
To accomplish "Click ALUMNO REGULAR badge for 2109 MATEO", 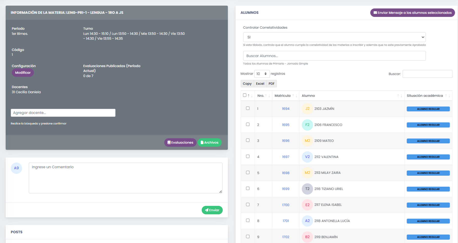I will [428, 141].
